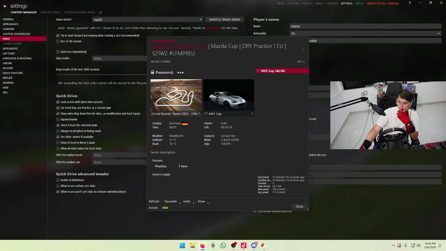Open Media in top menu
The width and height of the screenshot is (446, 251).
(320, 3)
